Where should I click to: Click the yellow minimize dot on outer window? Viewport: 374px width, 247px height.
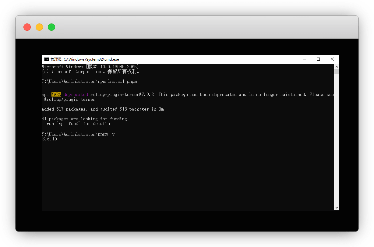pos(39,27)
